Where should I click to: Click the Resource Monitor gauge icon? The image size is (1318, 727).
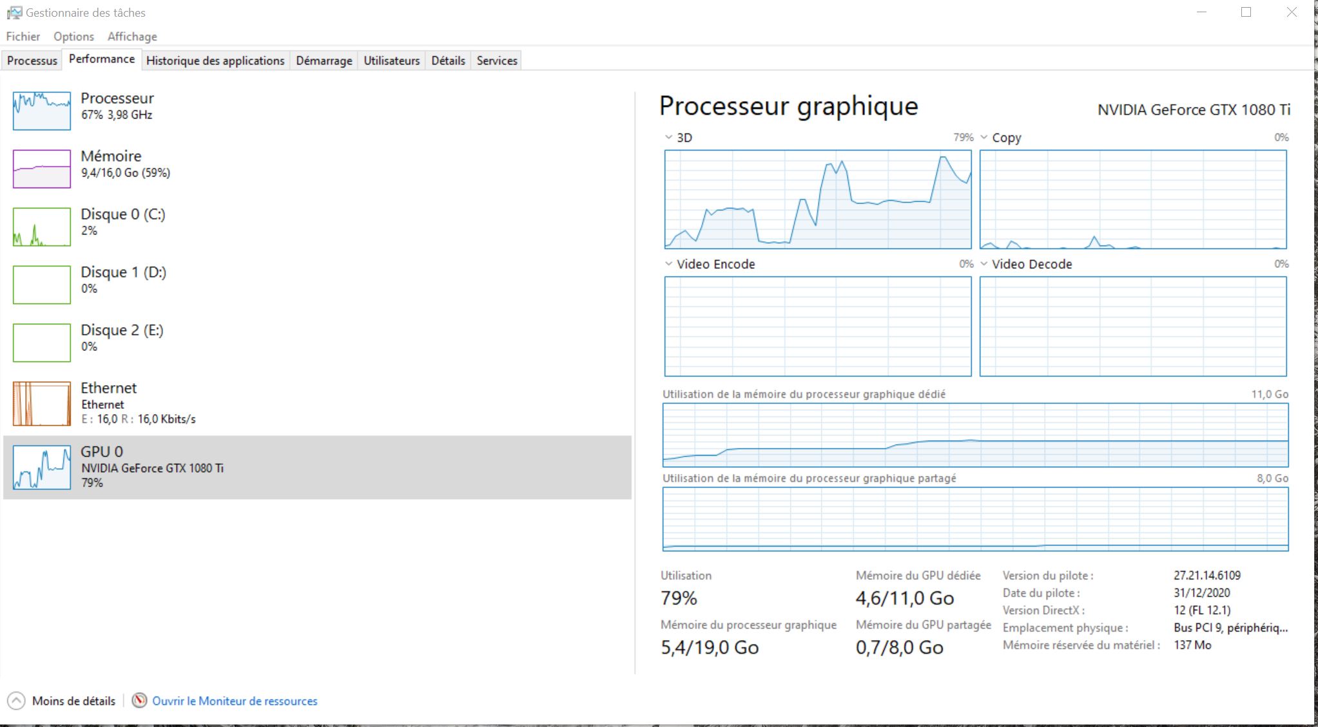[139, 701]
